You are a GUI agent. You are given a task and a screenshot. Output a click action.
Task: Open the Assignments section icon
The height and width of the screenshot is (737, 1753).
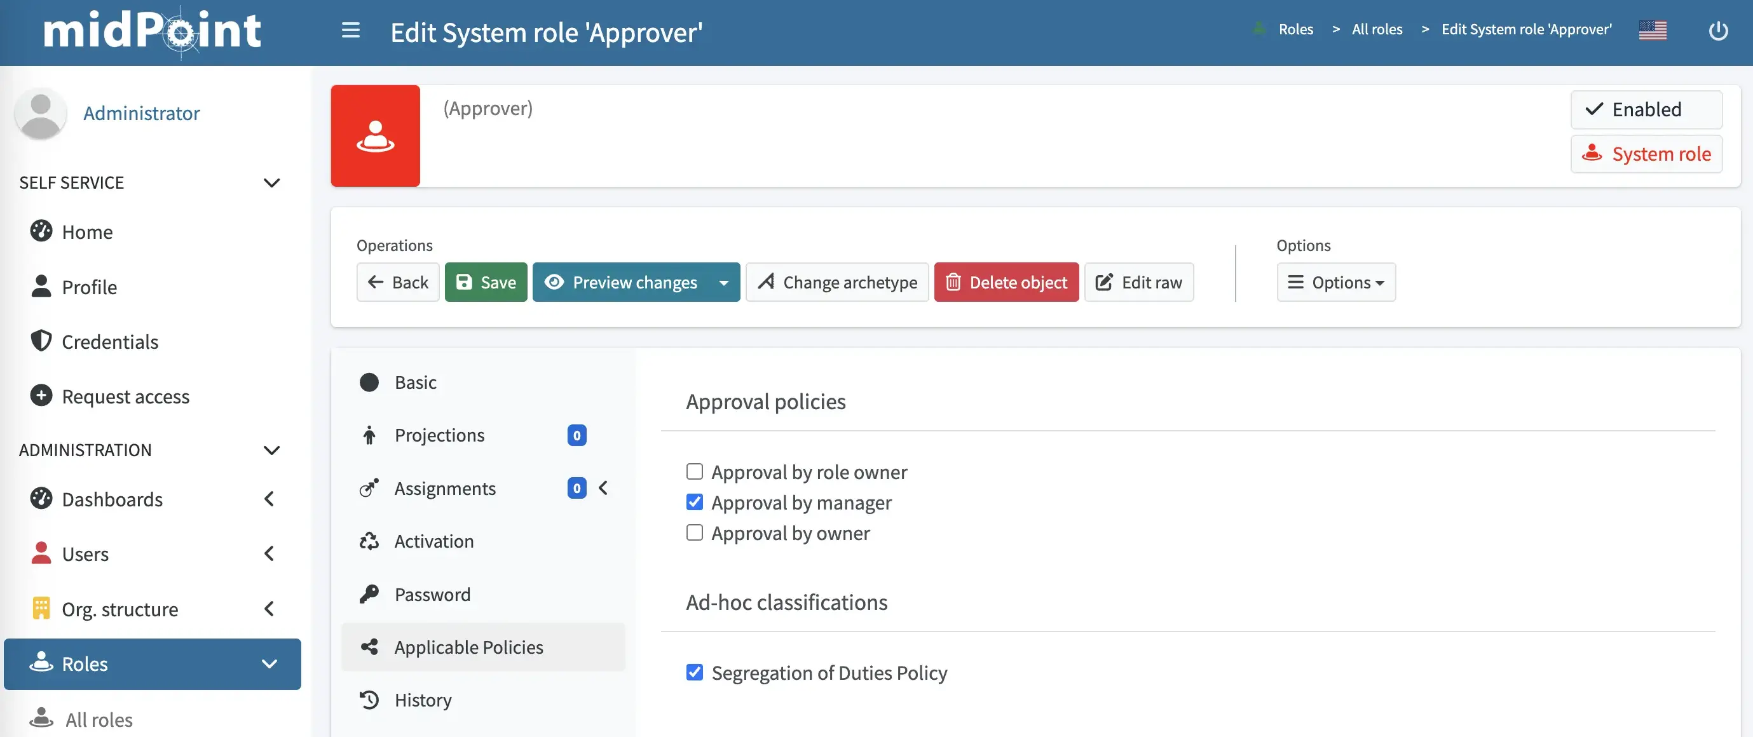tap(369, 488)
